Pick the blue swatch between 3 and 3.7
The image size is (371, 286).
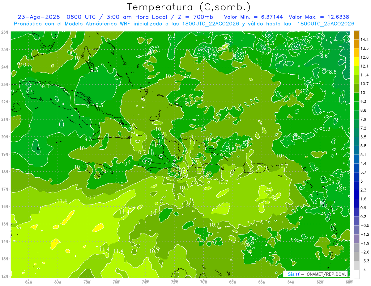pyautogui.click(x=356, y=176)
